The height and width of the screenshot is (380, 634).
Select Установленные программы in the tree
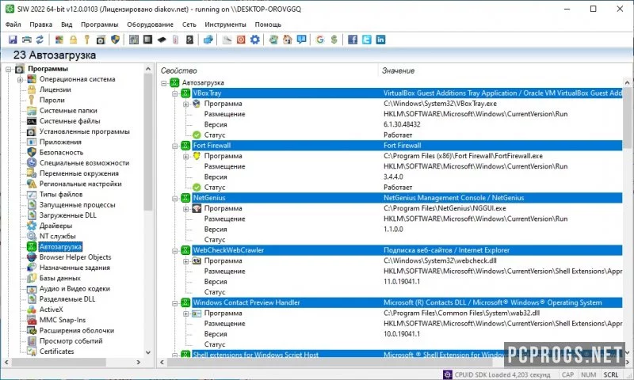(x=85, y=131)
